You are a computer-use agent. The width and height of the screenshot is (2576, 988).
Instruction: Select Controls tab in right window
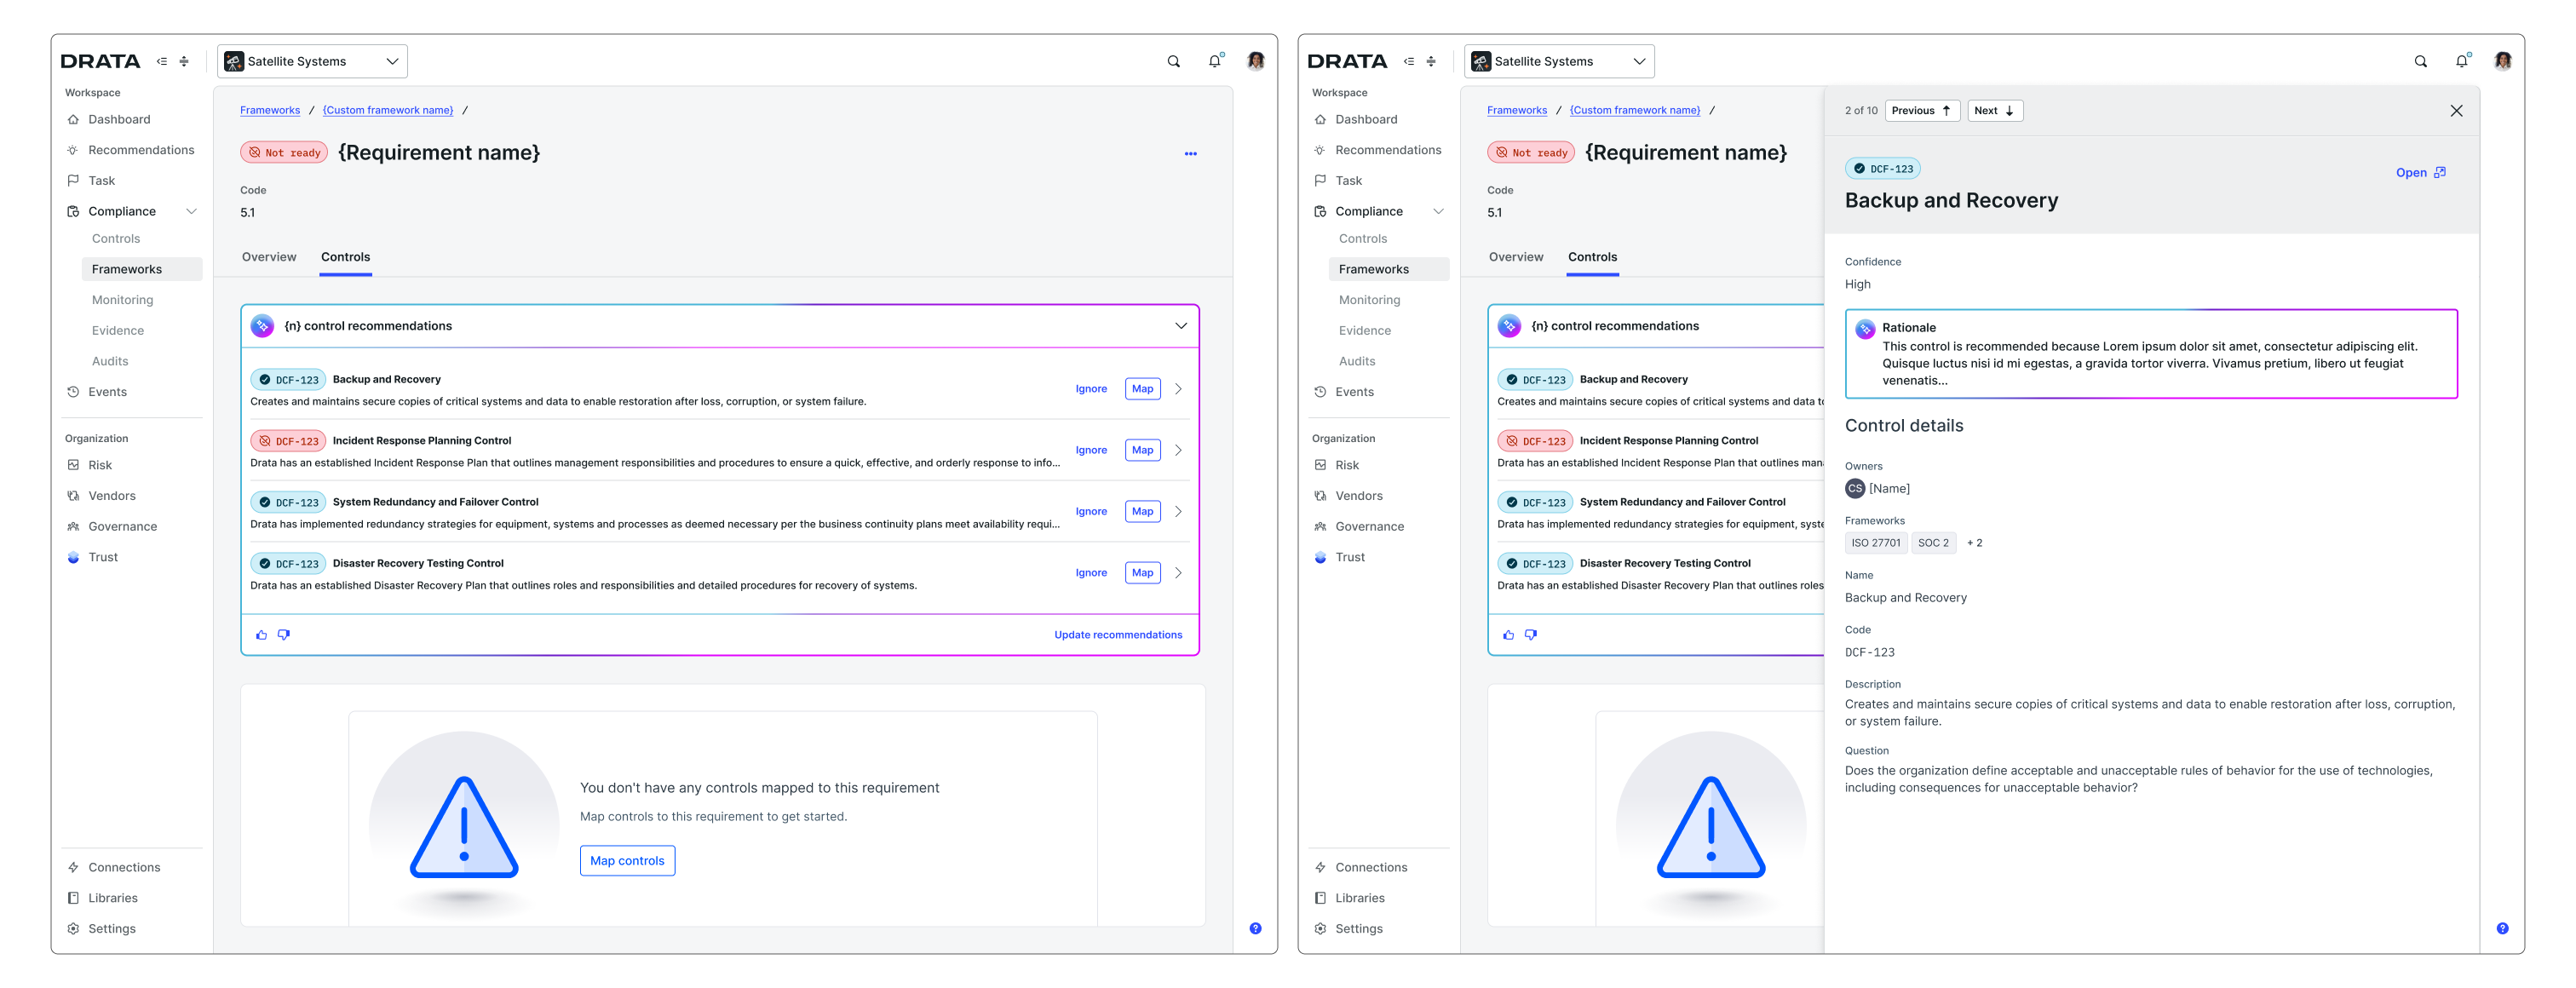[x=1593, y=257]
